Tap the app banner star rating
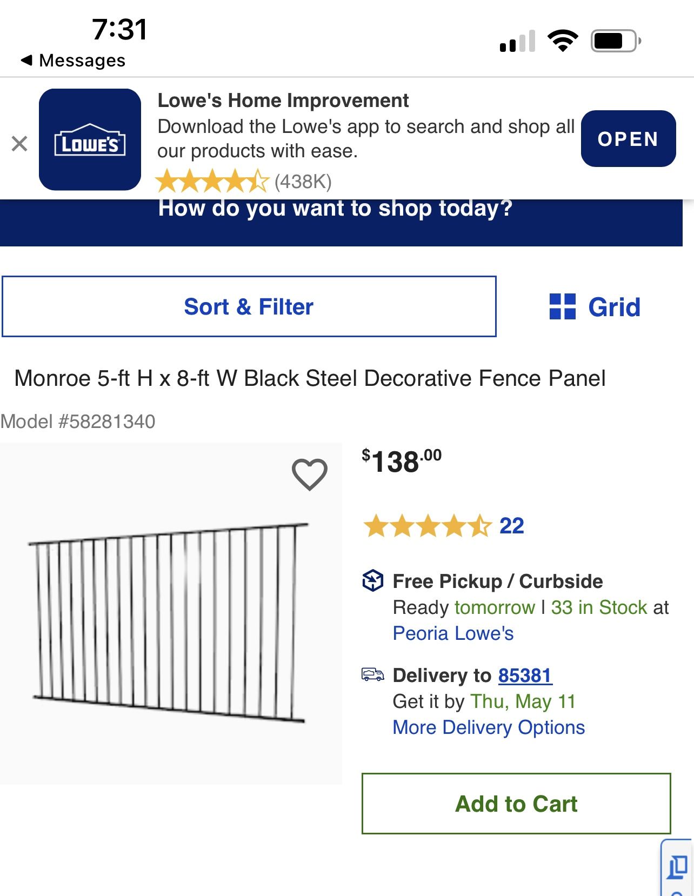Viewport: 694px width, 896px height. pyautogui.click(x=212, y=181)
